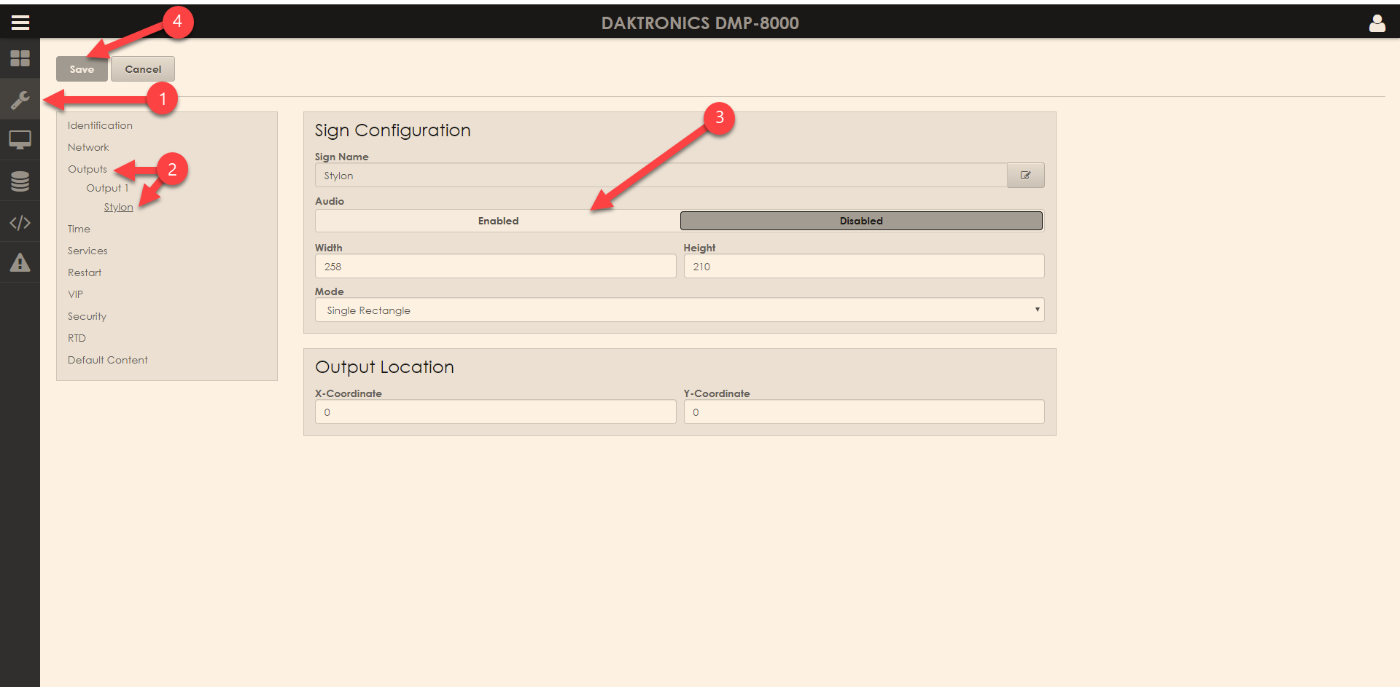Viewport: 1400px width, 687px height.
Task: Select Output 1 in the tree
Action: [106, 188]
